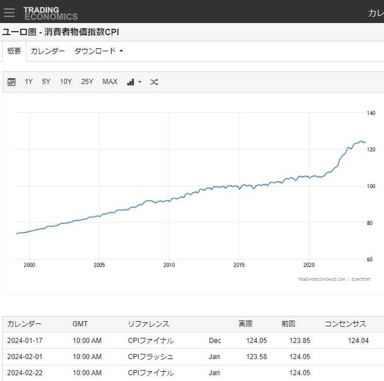Open the hamburger navigation menu

point(9,12)
